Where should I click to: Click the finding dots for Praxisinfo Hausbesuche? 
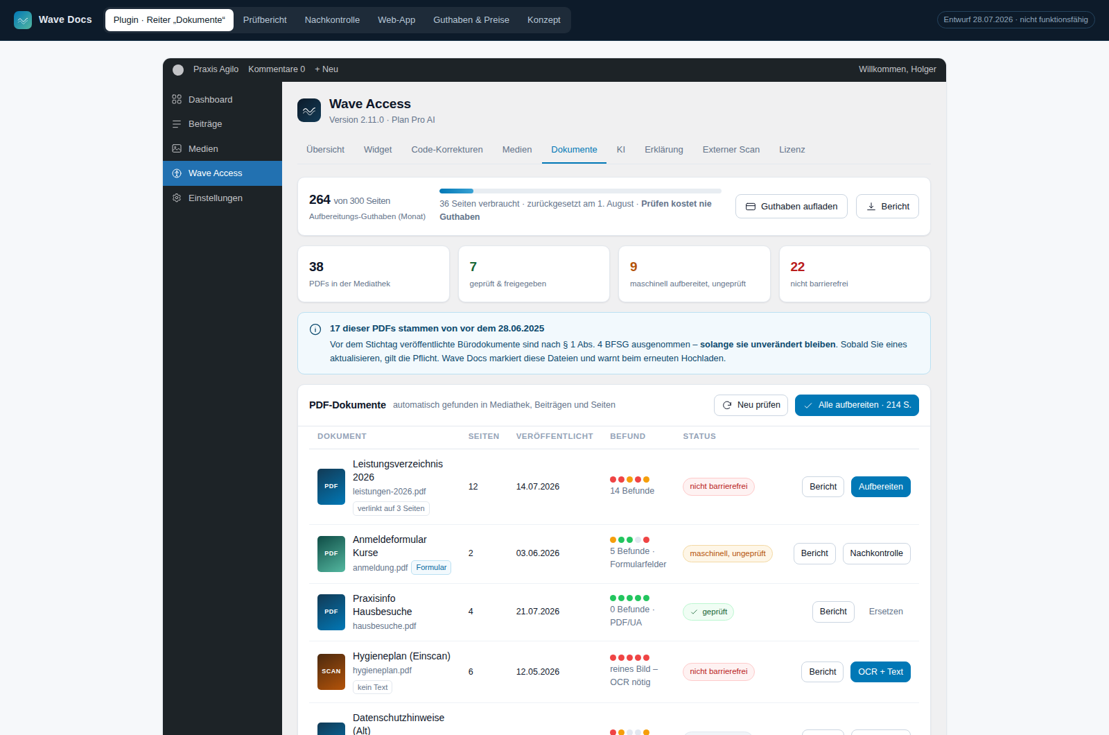coord(629,598)
